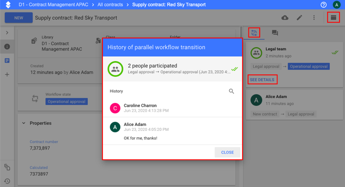Click the Class icon beside the Library section
The height and width of the screenshot is (187, 345).
point(98,41)
